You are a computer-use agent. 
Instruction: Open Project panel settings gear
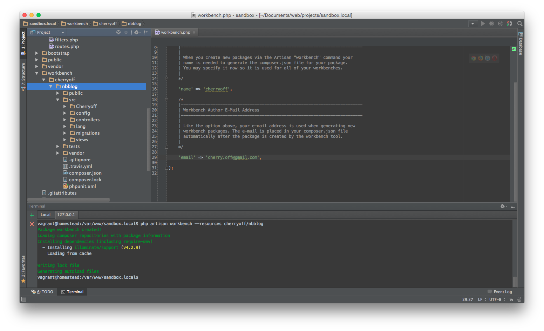tap(137, 32)
